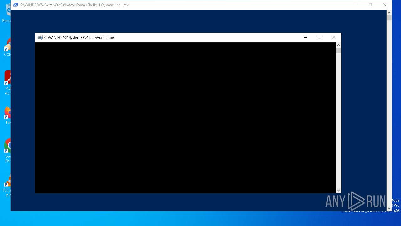The width and height of the screenshot is (401, 226).
Task: Maximize the PowerShell window
Action: click(x=370, y=5)
